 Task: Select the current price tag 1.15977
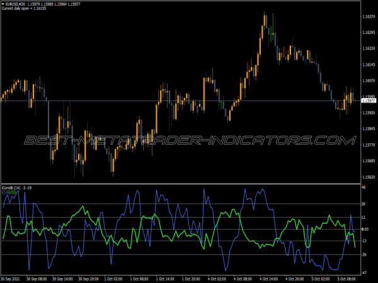point(369,101)
